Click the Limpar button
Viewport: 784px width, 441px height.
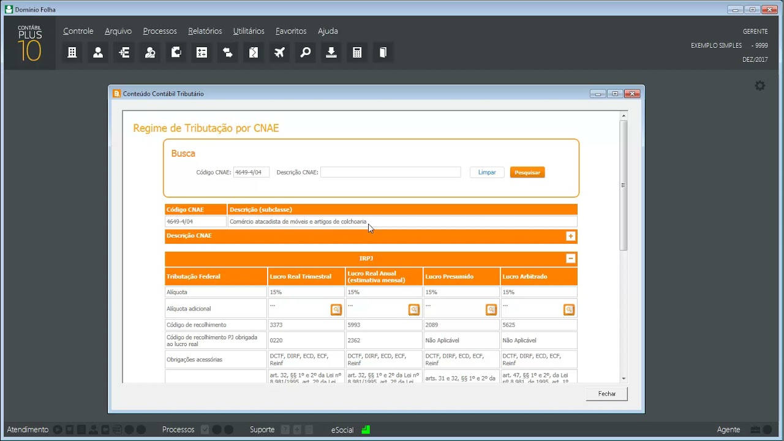coord(487,173)
